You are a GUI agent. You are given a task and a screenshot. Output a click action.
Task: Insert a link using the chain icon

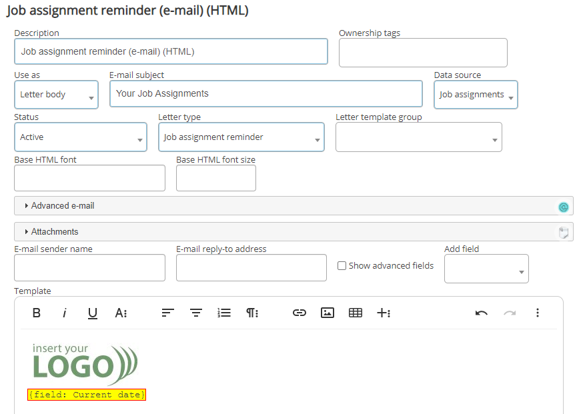(300, 313)
